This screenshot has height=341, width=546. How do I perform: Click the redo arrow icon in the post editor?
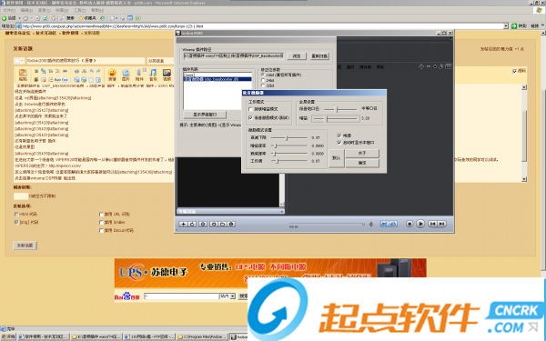[98, 71]
